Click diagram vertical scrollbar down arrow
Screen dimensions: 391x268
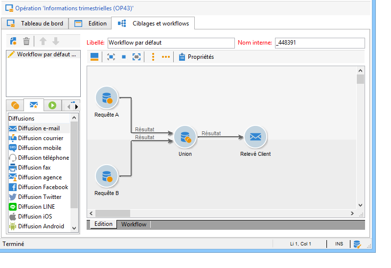pos(360,205)
